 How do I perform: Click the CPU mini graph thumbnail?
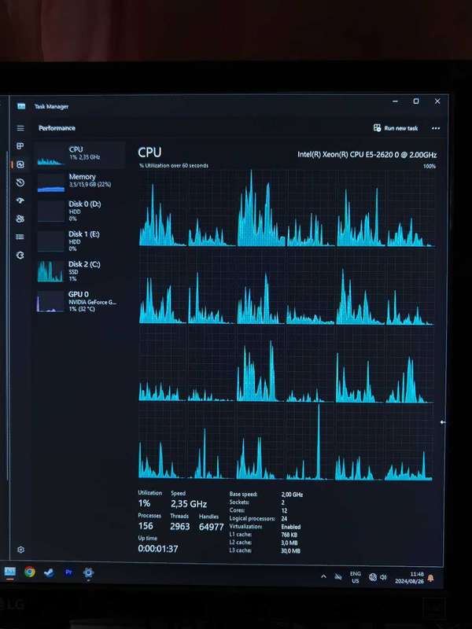click(x=51, y=156)
